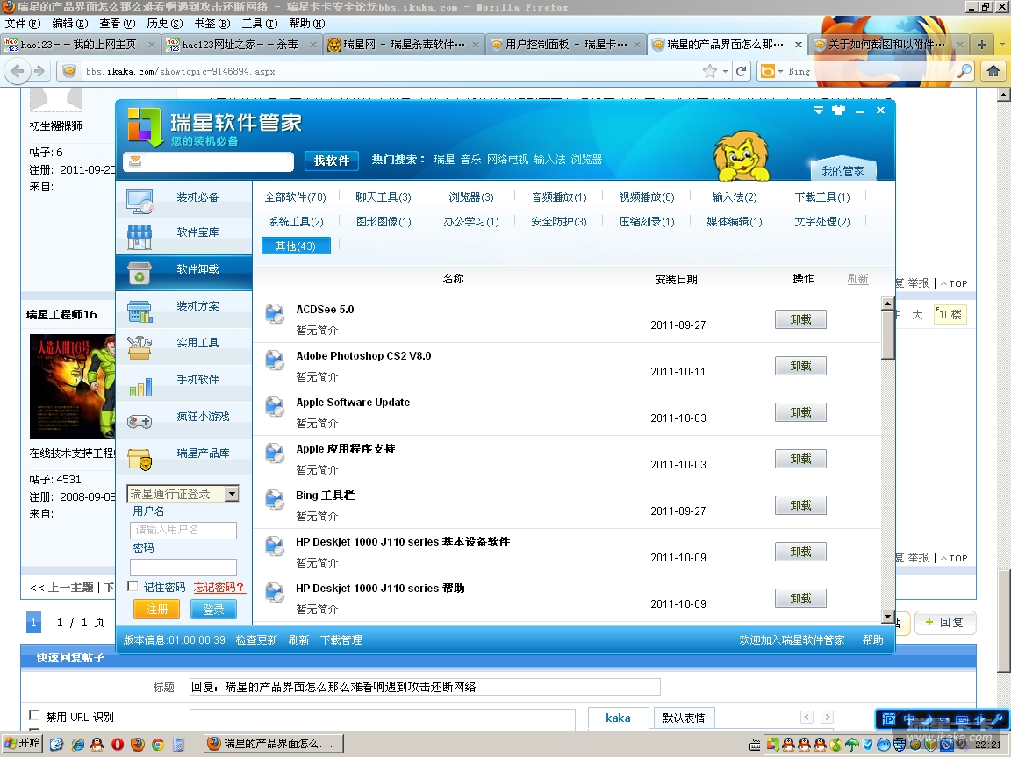Image resolution: width=1011 pixels, height=757 pixels.
Task: Open the bookmark star dropdown arrow
Action: click(726, 71)
